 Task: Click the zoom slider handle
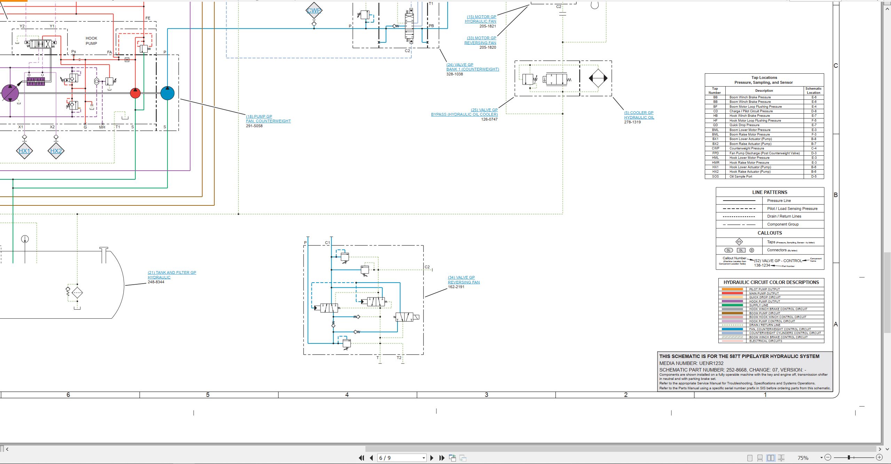coord(849,457)
